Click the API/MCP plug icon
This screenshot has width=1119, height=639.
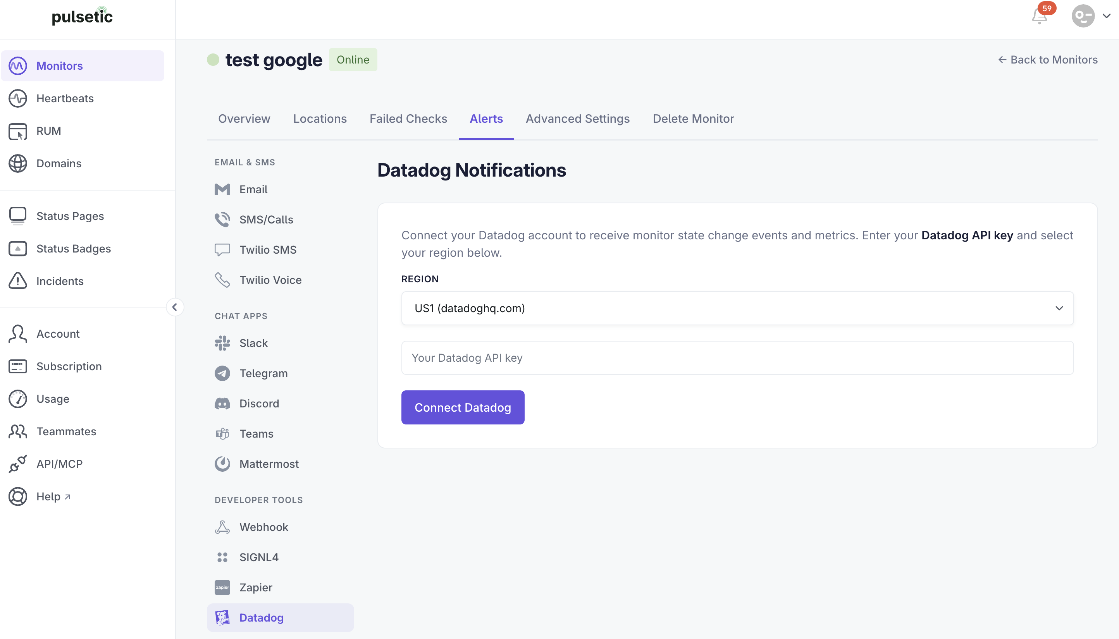click(18, 464)
